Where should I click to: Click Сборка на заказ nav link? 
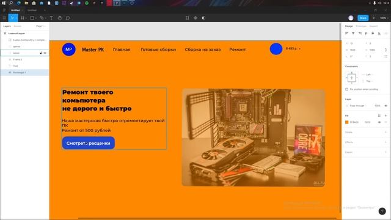(x=203, y=50)
